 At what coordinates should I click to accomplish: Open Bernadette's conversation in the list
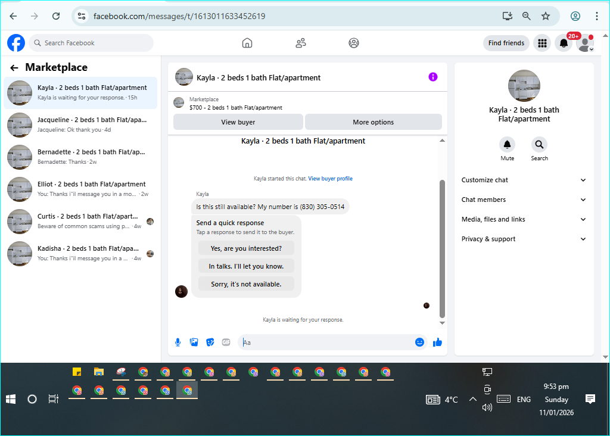coord(80,157)
